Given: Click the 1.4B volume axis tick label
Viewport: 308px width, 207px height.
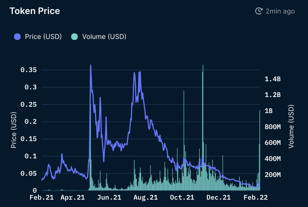Looking at the screenshot, I should pos(272,79).
